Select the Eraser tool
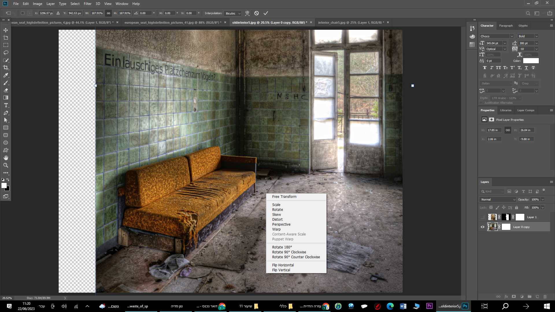This screenshot has width=555, height=312. point(6,90)
